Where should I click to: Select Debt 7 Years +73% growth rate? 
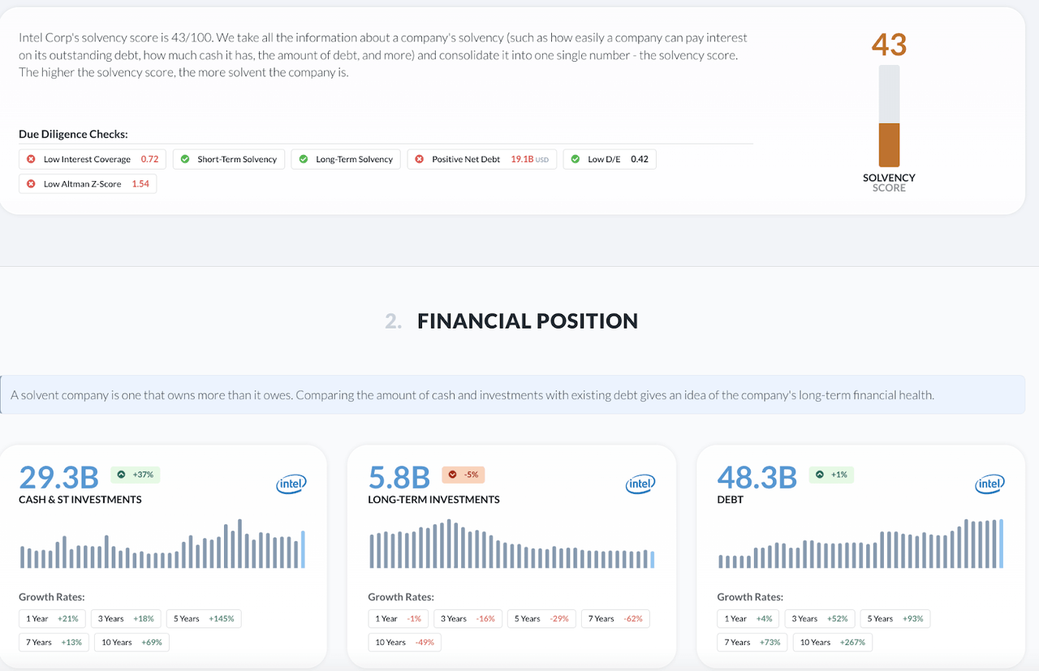(x=752, y=642)
